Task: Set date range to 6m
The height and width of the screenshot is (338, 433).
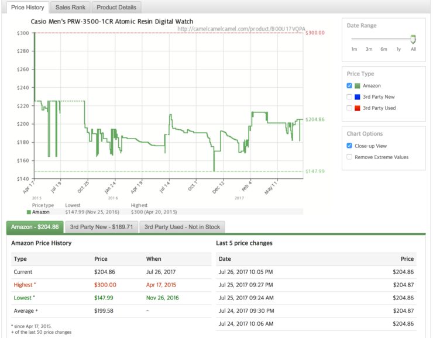Action: pyautogui.click(x=384, y=49)
